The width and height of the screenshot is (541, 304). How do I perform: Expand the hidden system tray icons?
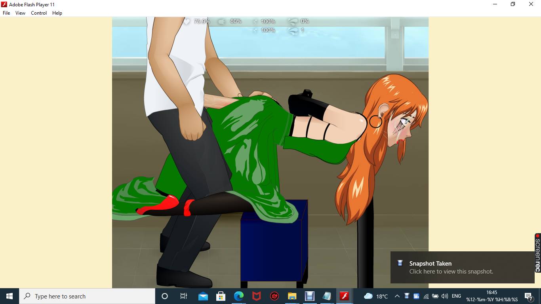click(x=397, y=296)
